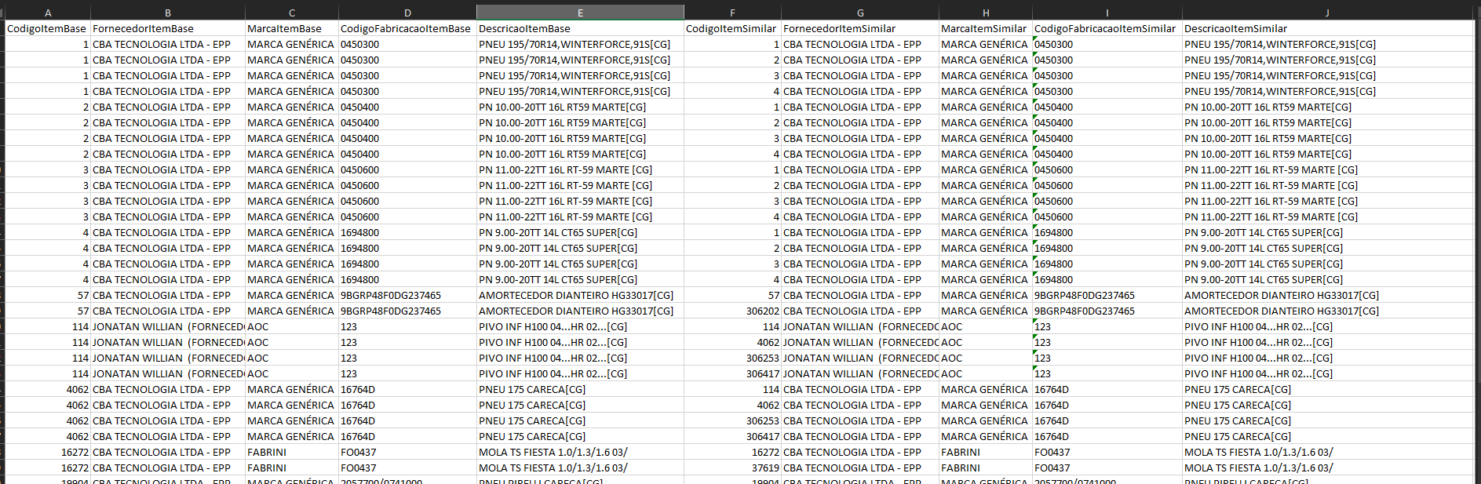The height and width of the screenshot is (484, 1481).
Task: Choose CodigoItemSimilar 1 in the PN 9.00-20TT rows
Action: point(732,232)
